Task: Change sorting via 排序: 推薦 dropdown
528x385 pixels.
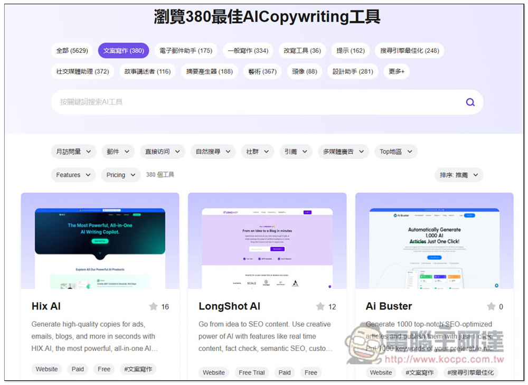Action: [459, 175]
